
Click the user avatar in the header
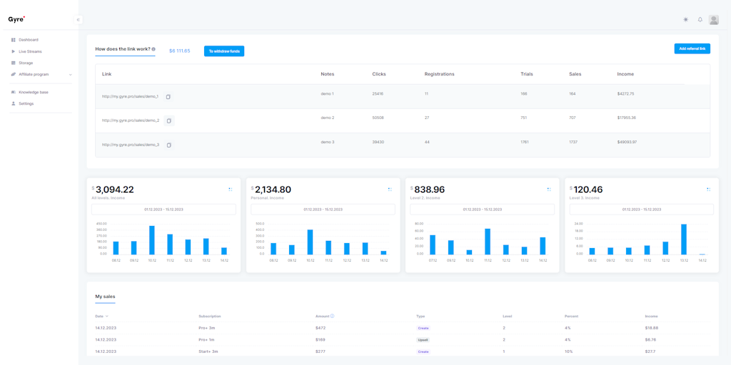(713, 20)
